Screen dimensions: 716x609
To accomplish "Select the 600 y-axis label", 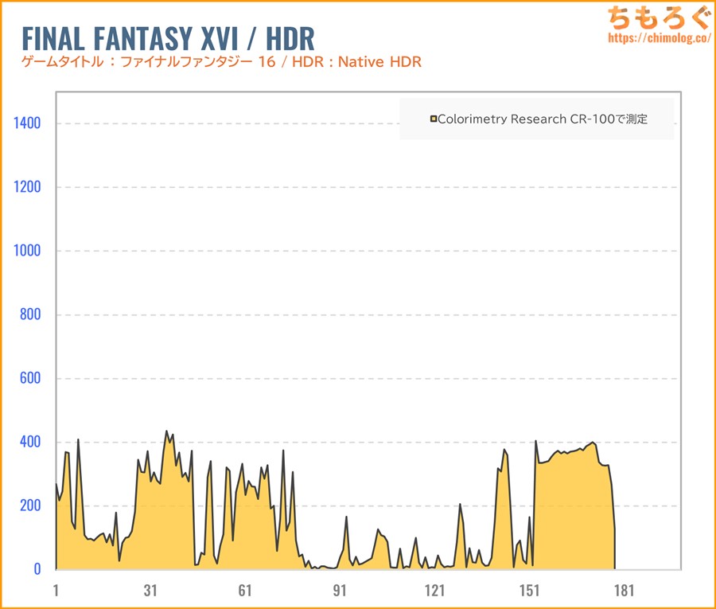I will (x=29, y=378).
